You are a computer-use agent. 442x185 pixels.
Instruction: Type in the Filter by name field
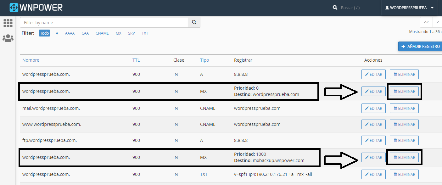pyautogui.click(x=104, y=23)
